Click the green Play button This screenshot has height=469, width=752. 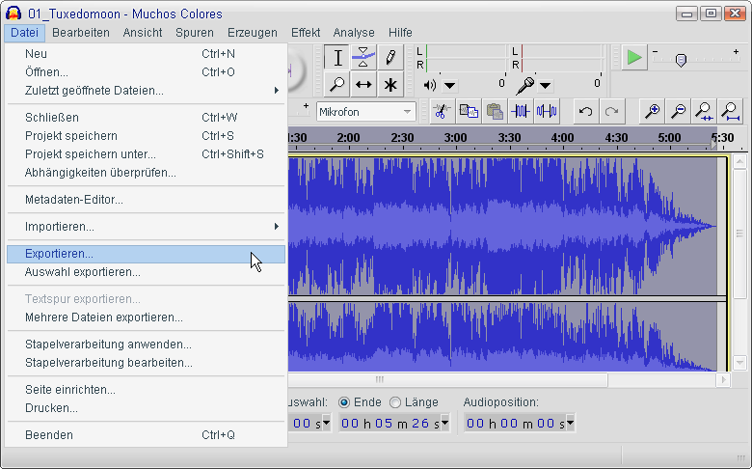634,58
